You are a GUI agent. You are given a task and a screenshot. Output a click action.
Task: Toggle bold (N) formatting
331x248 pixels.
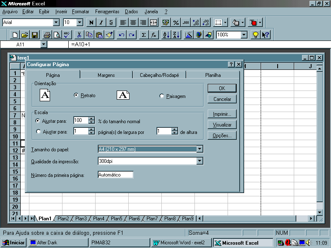coord(91,22)
